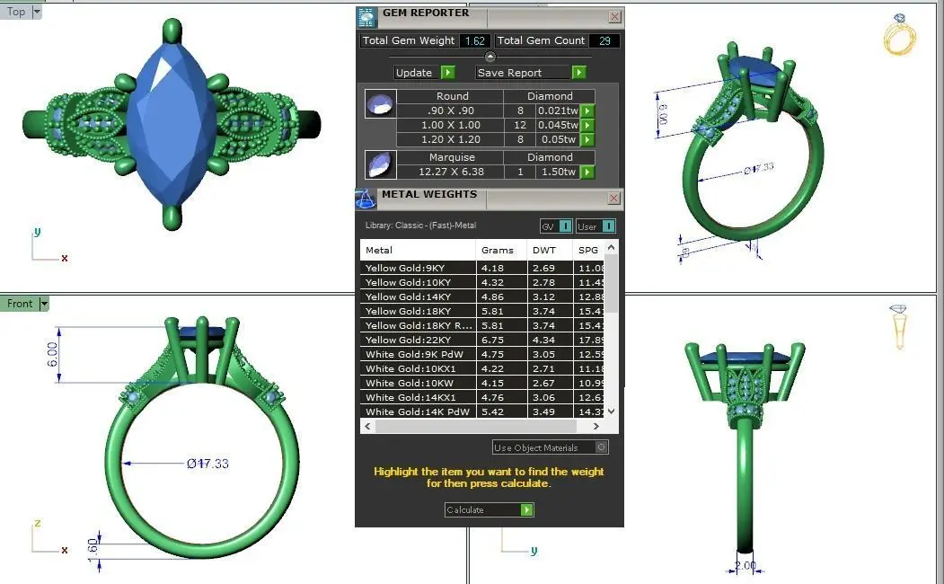Select the White Gold:14K PdW row
This screenshot has height=584, width=944.
(x=482, y=411)
